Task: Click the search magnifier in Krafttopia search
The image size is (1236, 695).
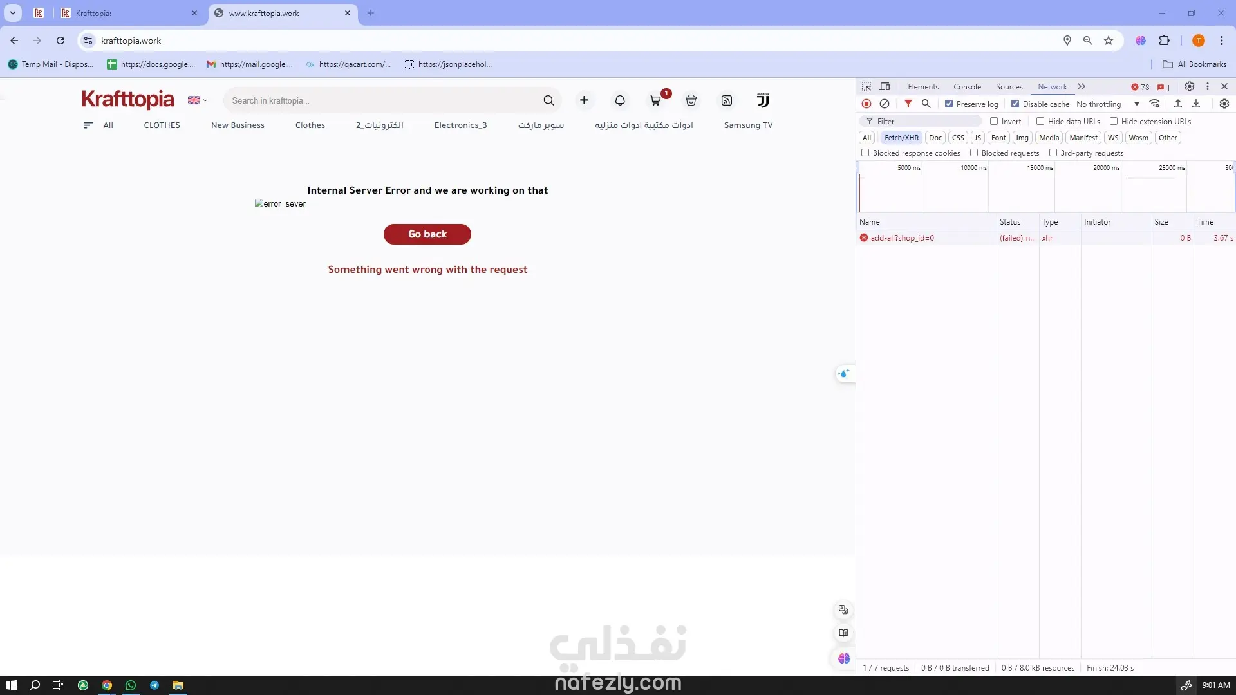Action: [x=548, y=100]
